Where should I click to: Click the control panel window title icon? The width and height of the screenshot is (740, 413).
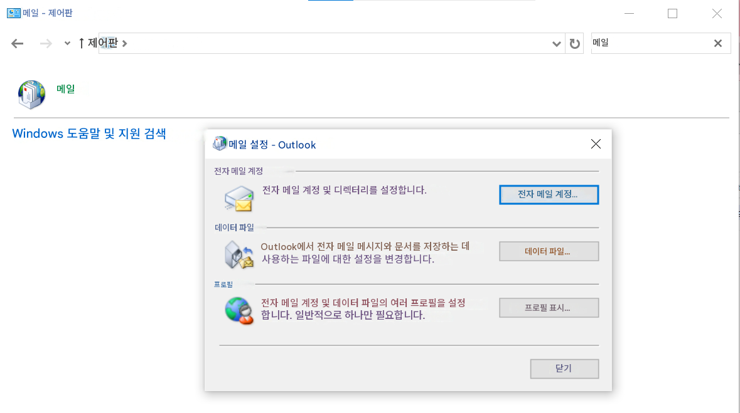(x=14, y=13)
